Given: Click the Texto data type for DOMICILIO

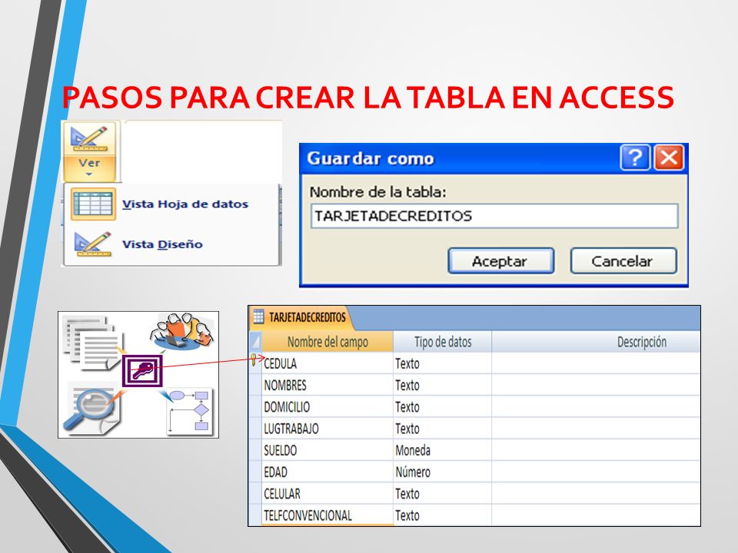Looking at the screenshot, I should [407, 407].
